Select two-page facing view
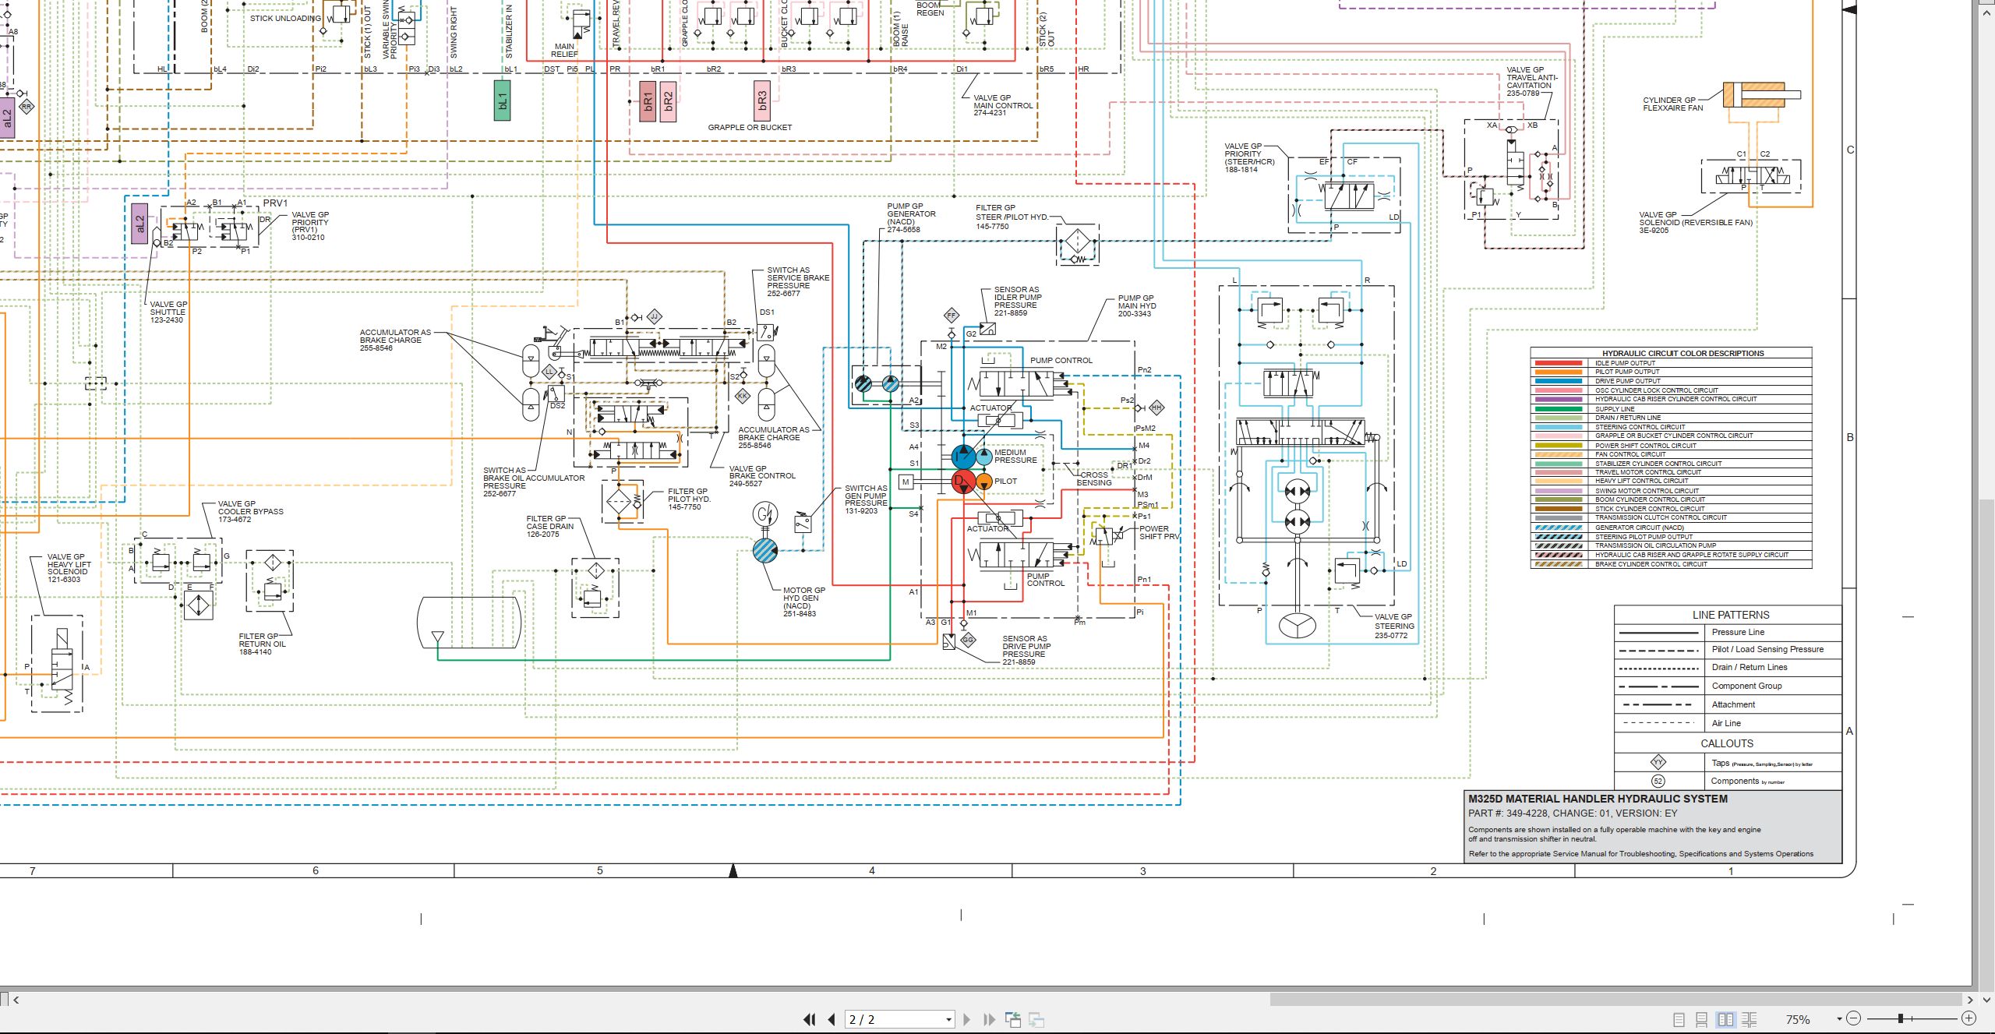 (1726, 1019)
